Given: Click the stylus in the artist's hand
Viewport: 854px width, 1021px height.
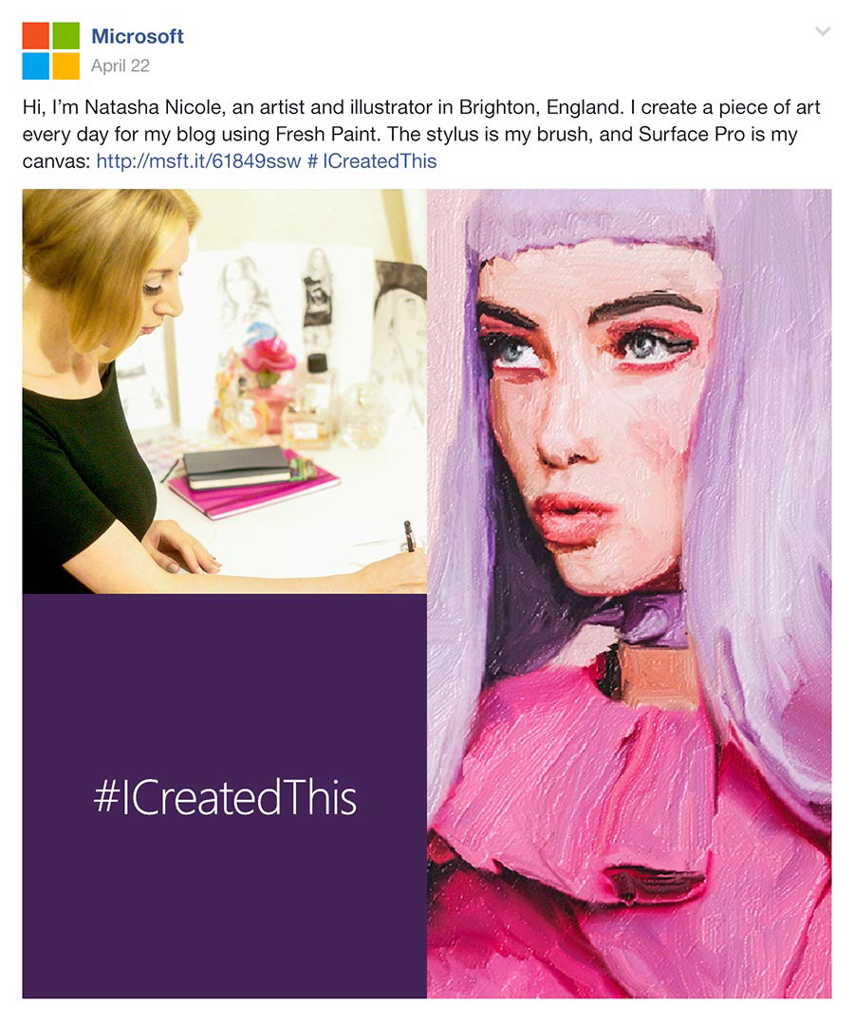Looking at the screenshot, I should pyautogui.click(x=409, y=536).
